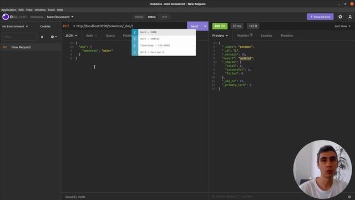Open the Application menu
The image size is (355, 200).
click(9, 10)
